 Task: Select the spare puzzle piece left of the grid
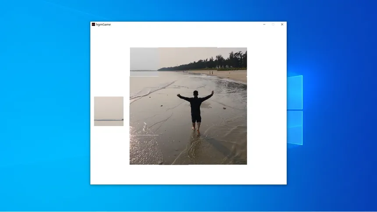109,111
